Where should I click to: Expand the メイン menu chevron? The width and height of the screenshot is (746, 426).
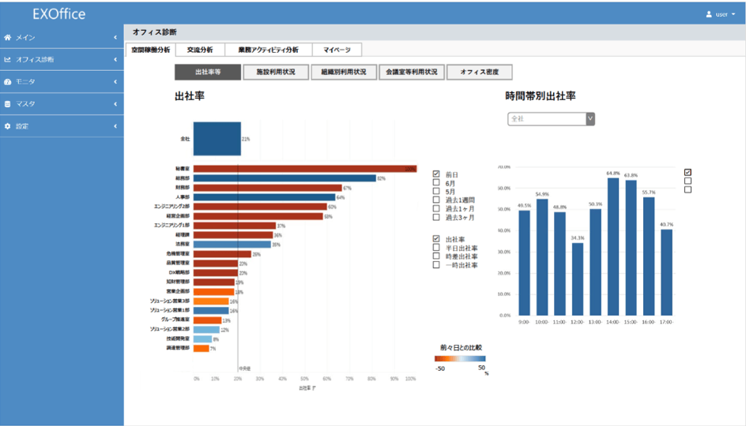115,37
